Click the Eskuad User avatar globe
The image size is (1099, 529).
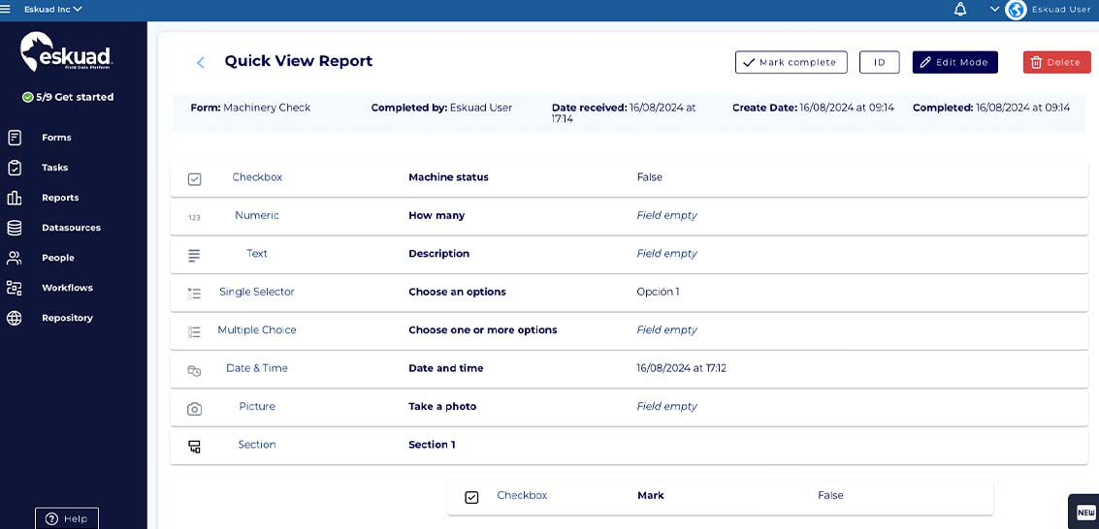coord(1016,9)
